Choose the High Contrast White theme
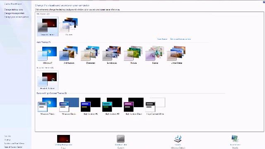Viewport: 265px width, 149px height. [x=155, y=106]
